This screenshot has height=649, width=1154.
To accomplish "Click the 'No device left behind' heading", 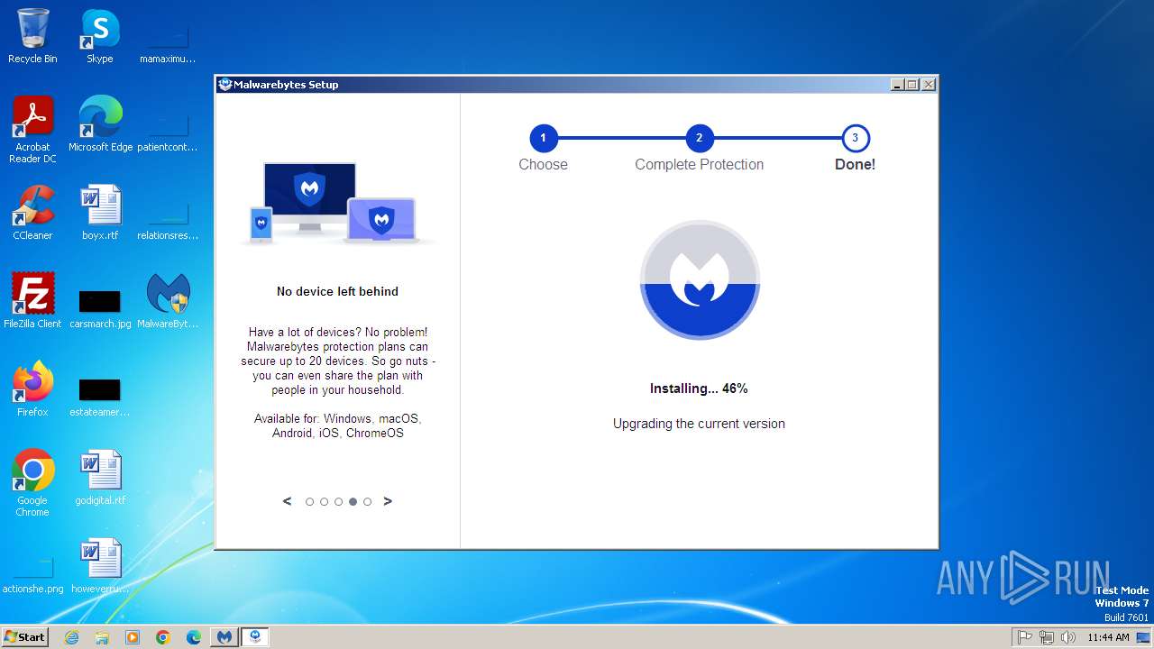I will (x=337, y=291).
